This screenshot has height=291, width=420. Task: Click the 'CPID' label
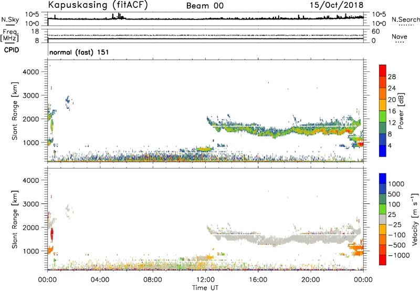[x=12, y=50]
